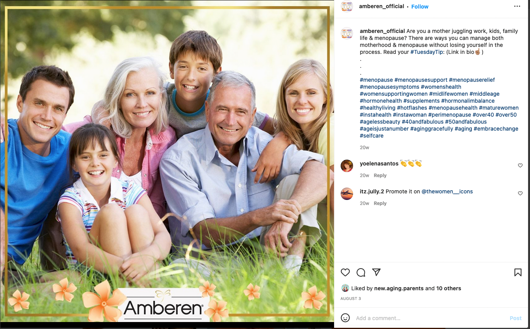Open the three-dot more options menu
The height and width of the screenshot is (329, 530).
pos(517,6)
